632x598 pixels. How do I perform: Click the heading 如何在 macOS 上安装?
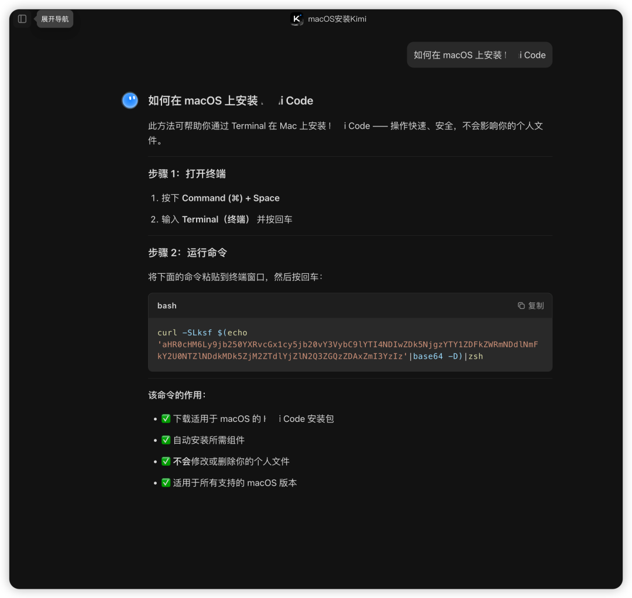pyautogui.click(x=231, y=101)
